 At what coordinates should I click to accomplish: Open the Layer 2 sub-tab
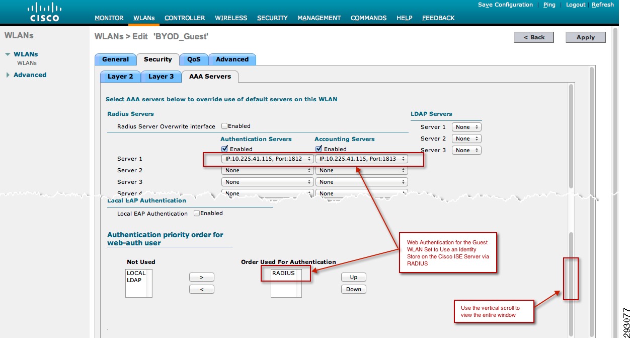120,77
